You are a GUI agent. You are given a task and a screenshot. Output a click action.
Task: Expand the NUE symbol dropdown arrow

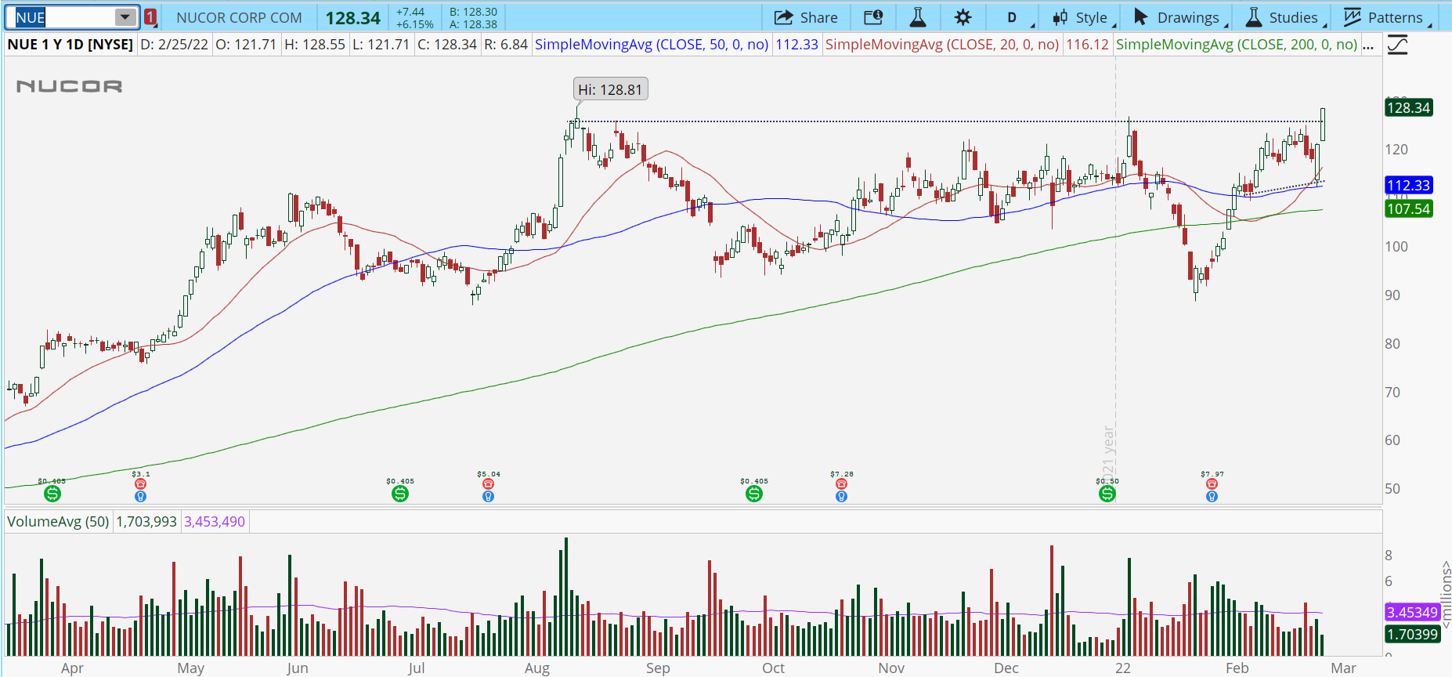[x=125, y=17]
